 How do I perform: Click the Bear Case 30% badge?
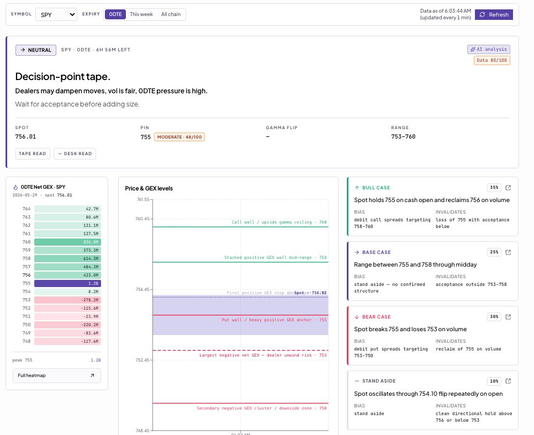point(494,316)
